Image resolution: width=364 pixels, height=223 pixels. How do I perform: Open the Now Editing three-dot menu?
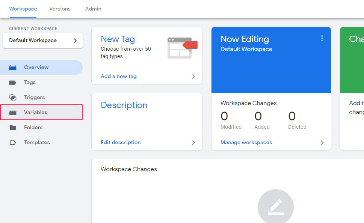[x=322, y=38]
